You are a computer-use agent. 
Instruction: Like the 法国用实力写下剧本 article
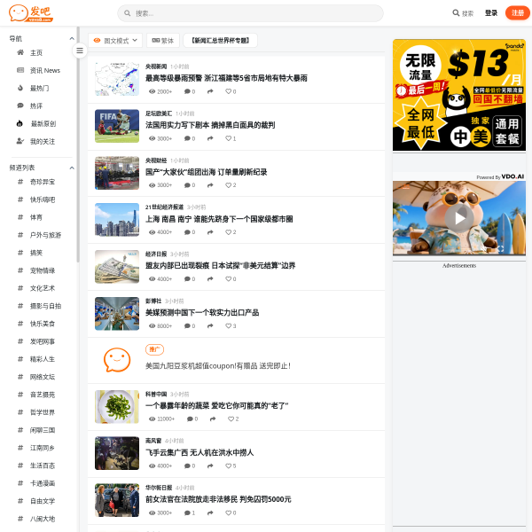[229, 138]
